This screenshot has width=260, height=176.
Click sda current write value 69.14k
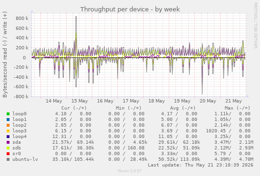(86, 142)
